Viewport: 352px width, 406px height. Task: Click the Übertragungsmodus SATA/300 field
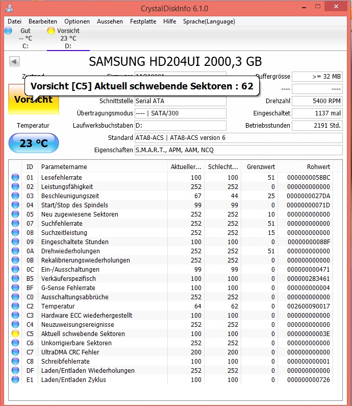181,113
